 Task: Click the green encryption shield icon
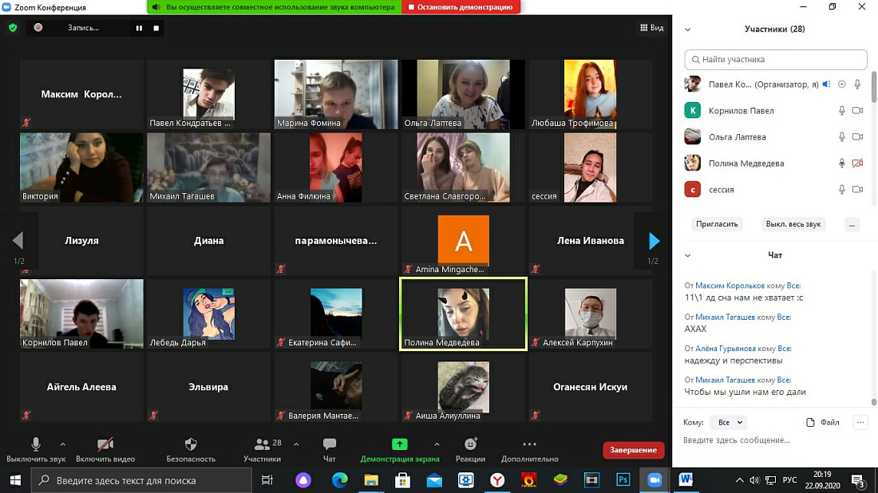13,28
